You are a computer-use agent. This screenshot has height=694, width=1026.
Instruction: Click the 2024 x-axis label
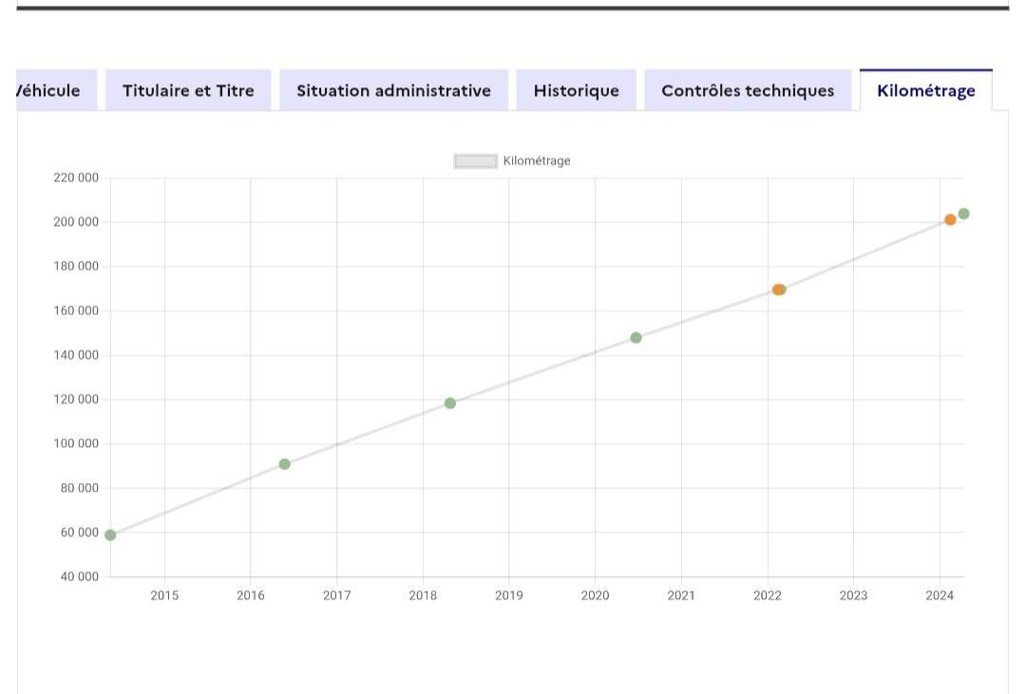pyautogui.click(x=940, y=595)
